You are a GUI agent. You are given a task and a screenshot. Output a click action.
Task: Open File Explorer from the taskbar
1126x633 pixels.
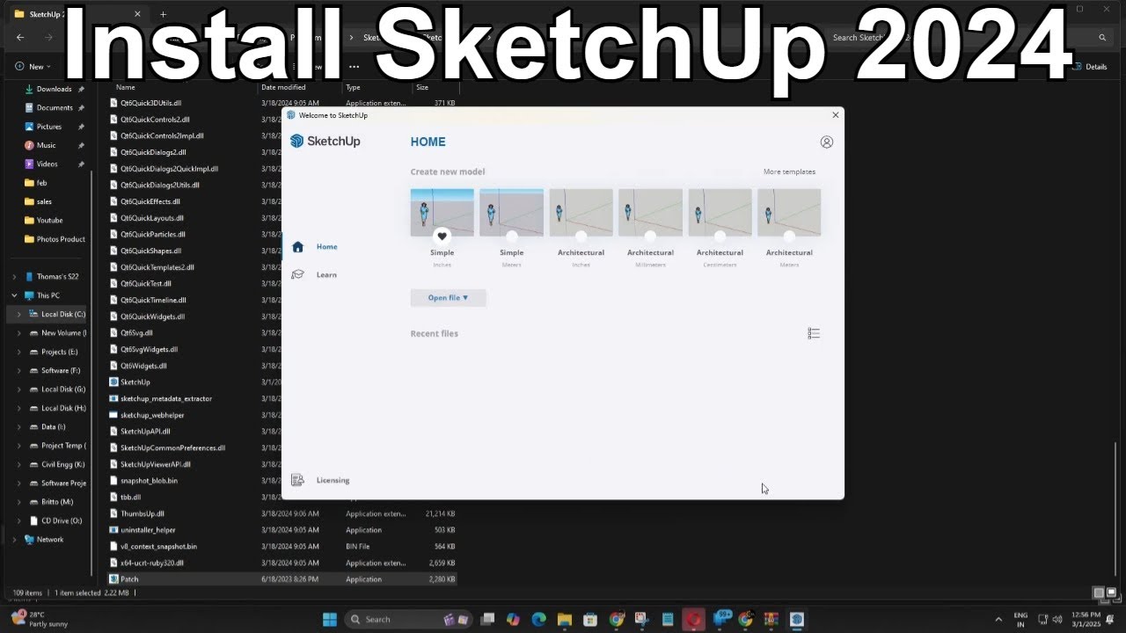click(x=565, y=619)
